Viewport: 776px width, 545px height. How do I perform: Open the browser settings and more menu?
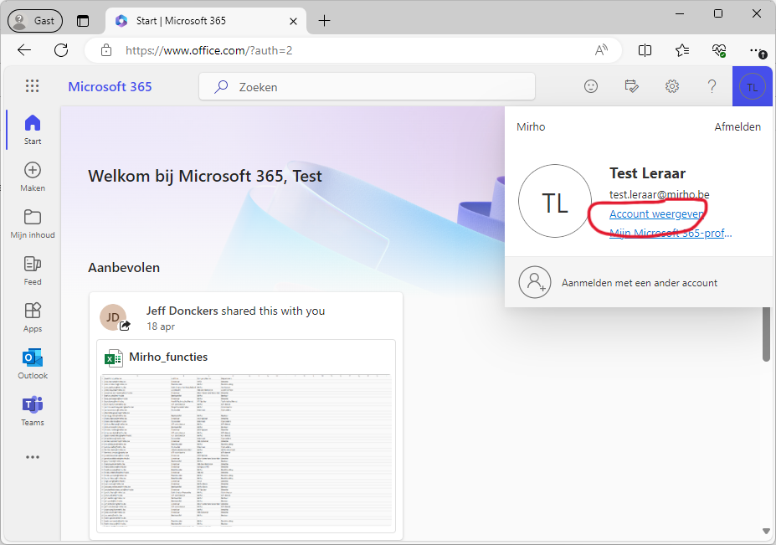[756, 50]
